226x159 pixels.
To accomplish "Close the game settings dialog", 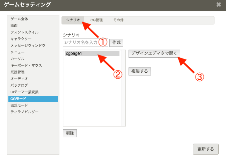I will pyautogui.click(x=219, y=5).
